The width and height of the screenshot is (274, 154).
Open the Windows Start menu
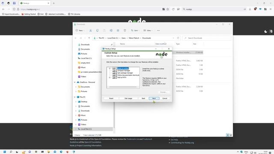[5, 152]
